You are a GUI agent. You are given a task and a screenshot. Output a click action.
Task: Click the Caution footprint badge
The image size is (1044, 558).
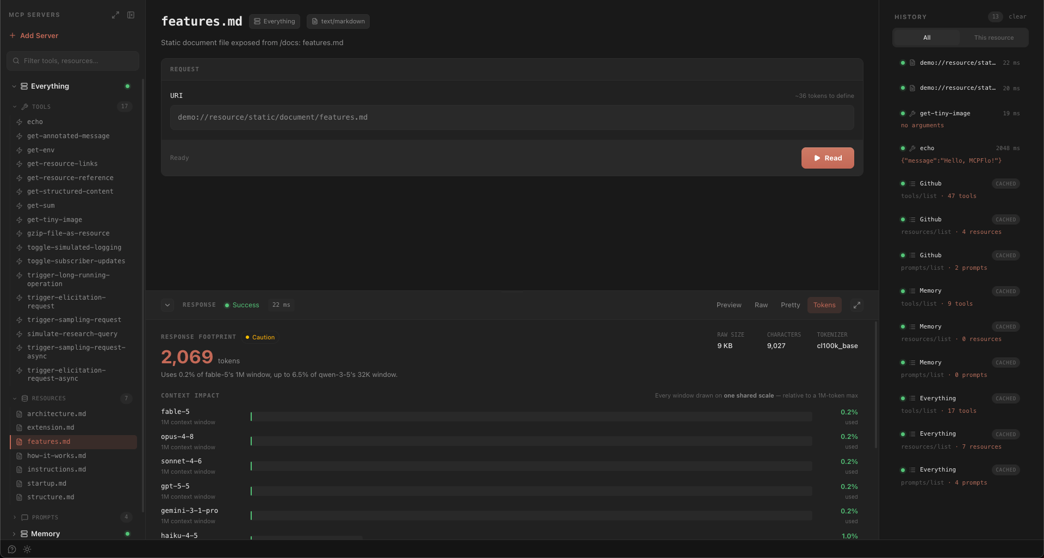pos(260,338)
